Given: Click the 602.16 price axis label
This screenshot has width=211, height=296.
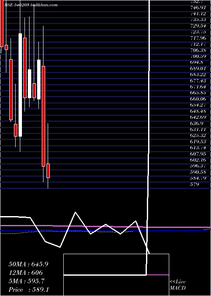Looking at the screenshot, I should (198, 160).
